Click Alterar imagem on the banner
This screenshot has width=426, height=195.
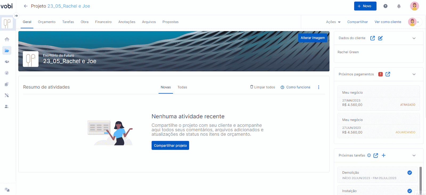[313, 38]
